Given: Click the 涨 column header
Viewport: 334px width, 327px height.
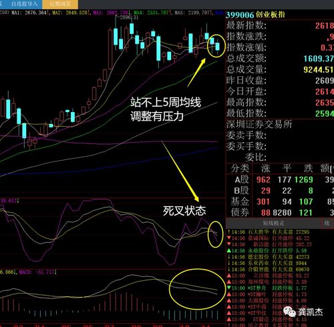Looking at the screenshot, I should (265, 168).
